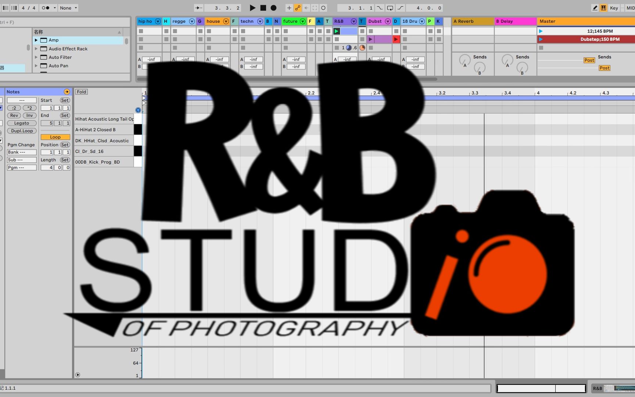This screenshot has width=635, height=397.
Task: Click the Phase Nudge Down icon
Action: (6, 8)
